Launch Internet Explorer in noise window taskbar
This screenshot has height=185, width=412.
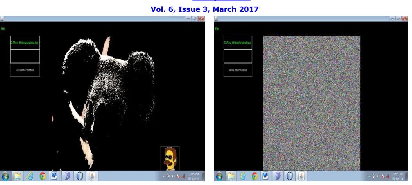click(x=243, y=176)
